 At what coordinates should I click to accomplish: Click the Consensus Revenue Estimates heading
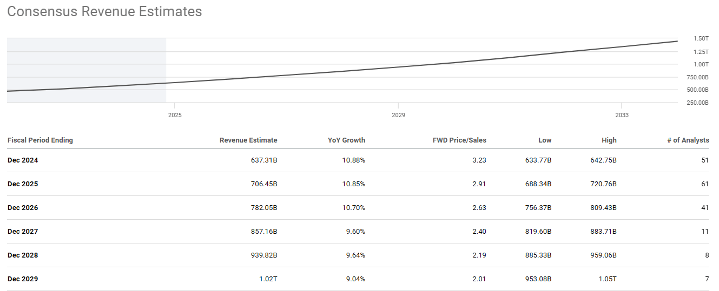104,11
